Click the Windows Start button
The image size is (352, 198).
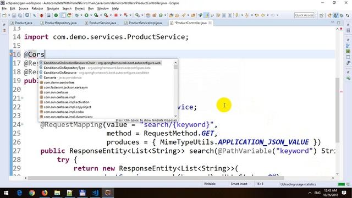point(6,193)
